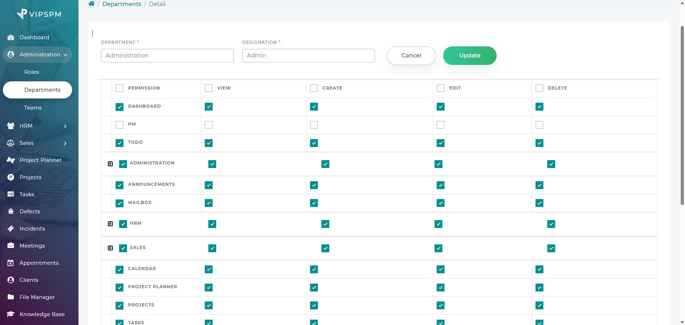Click the Tasks list icon in sidebar
Viewport: 685px width, 325px height.
tap(11, 194)
